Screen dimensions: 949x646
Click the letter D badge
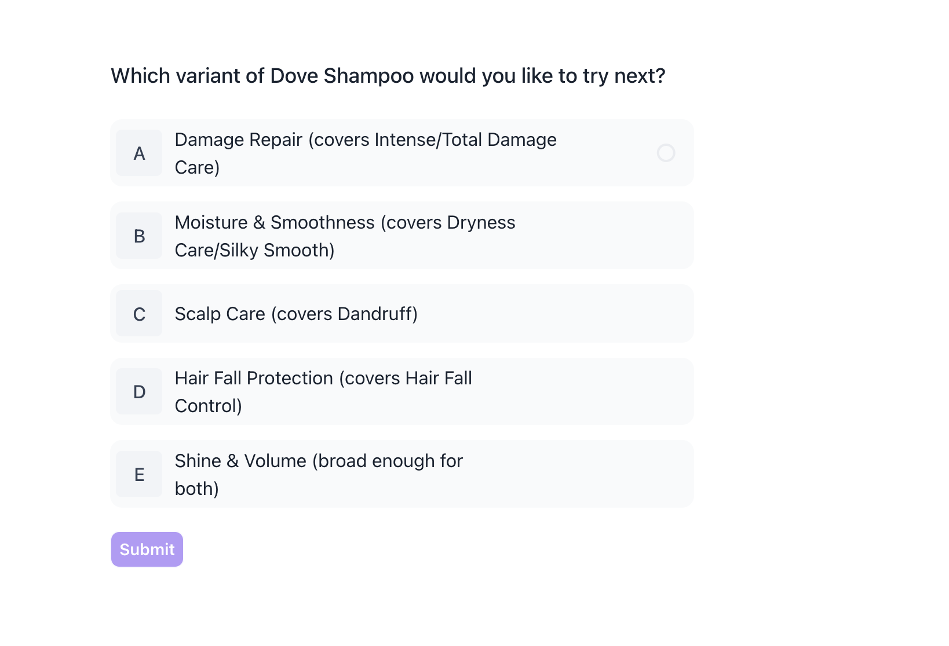tap(139, 392)
